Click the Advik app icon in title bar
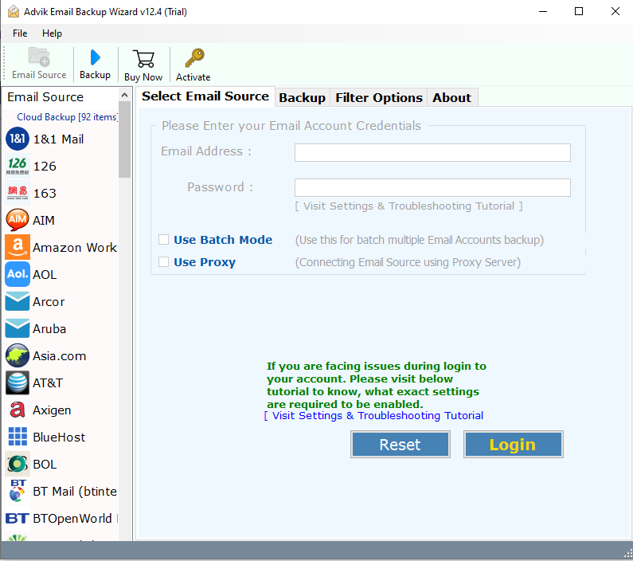This screenshot has width=633, height=561. pyautogui.click(x=14, y=11)
